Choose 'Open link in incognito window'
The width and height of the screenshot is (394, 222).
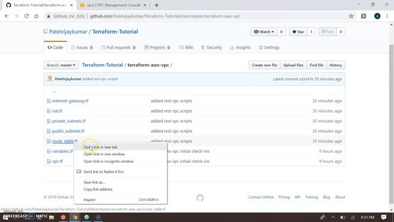point(121,162)
